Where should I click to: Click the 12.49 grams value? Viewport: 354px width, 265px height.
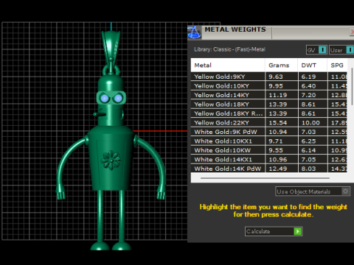(277, 169)
